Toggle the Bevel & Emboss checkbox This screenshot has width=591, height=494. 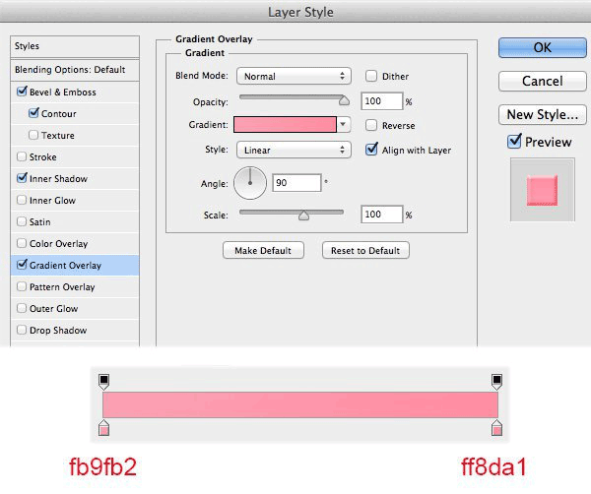[22, 92]
